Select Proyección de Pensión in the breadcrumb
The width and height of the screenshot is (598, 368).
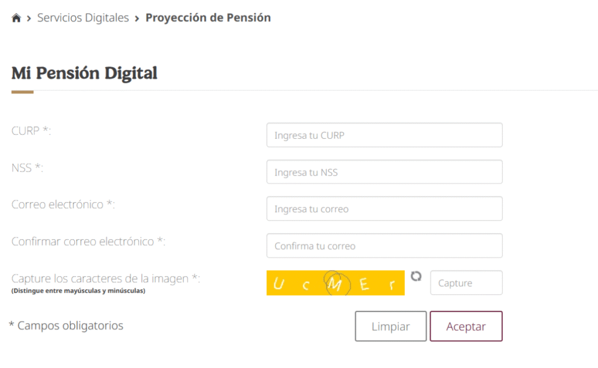(208, 17)
